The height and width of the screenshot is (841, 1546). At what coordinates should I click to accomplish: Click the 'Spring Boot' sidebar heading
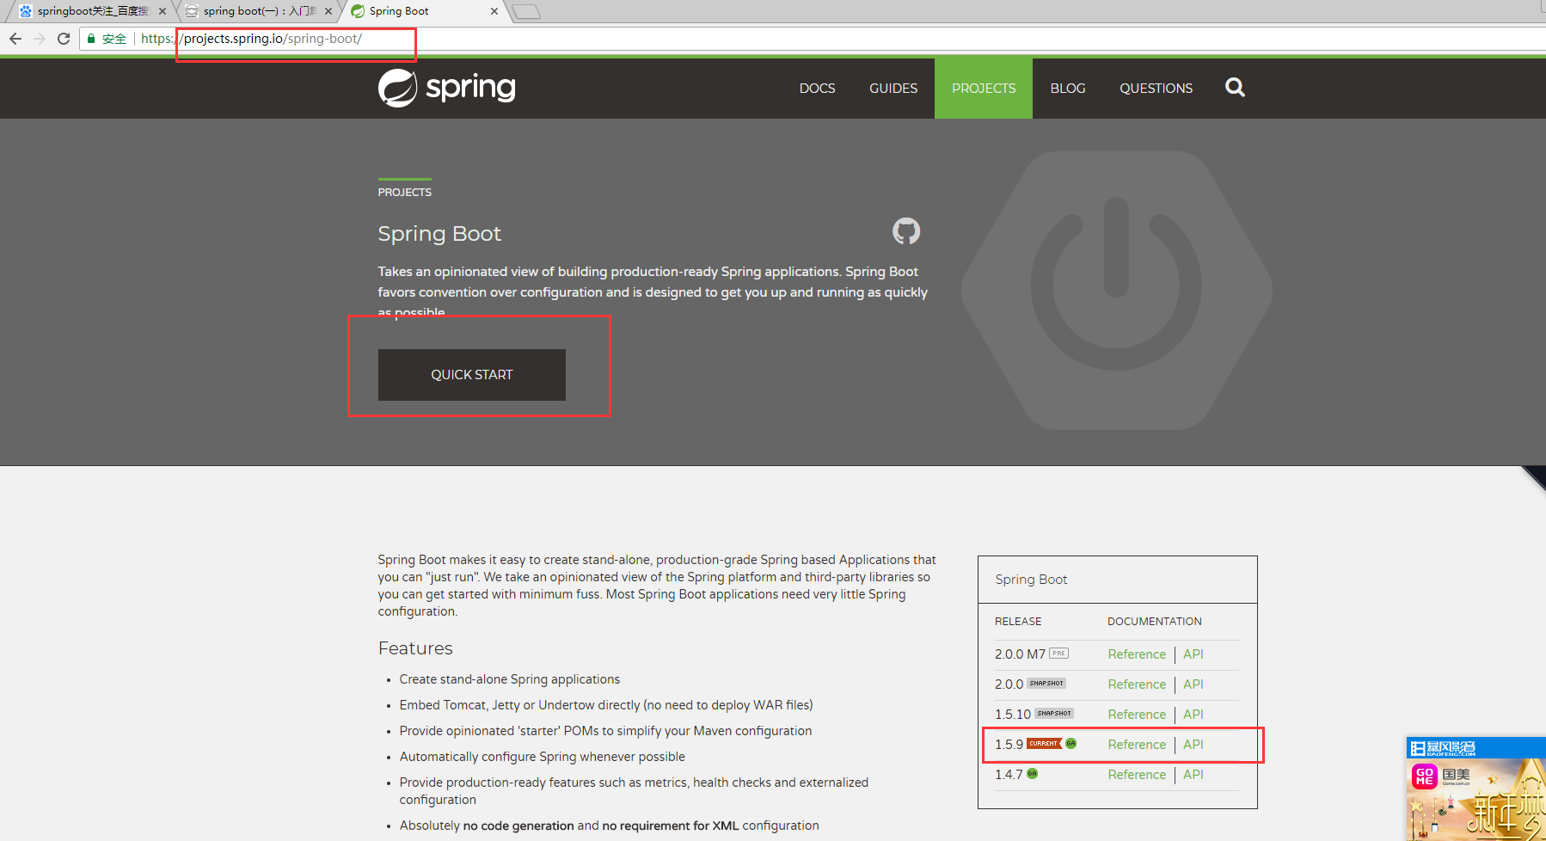[1031, 580]
